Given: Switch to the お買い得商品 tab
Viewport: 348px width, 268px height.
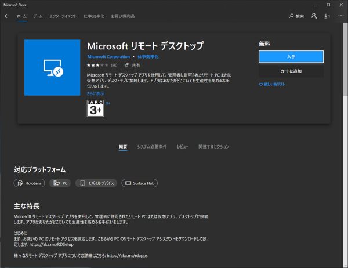Looking at the screenshot, I should [x=123, y=16].
